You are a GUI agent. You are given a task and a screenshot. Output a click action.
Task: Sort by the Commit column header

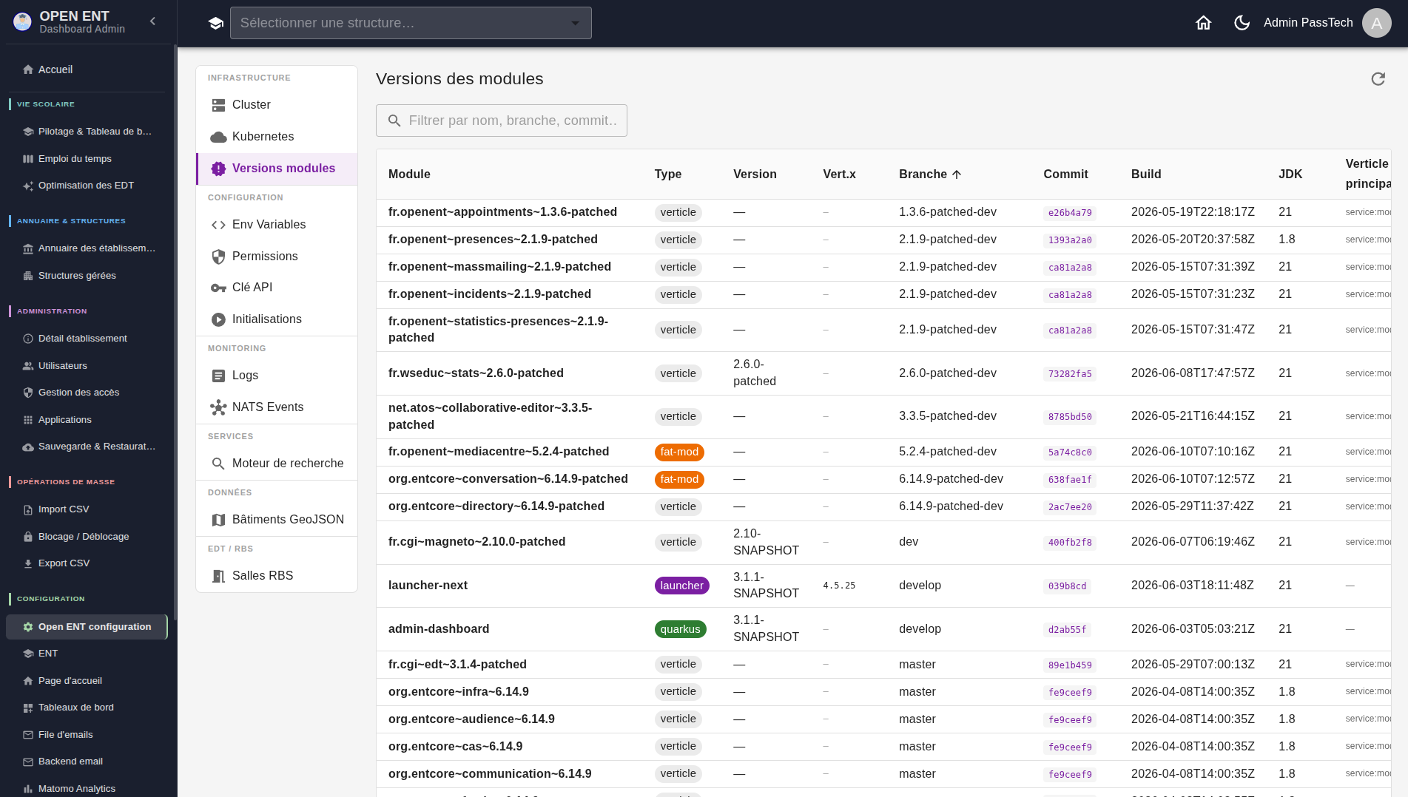pyautogui.click(x=1065, y=174)
